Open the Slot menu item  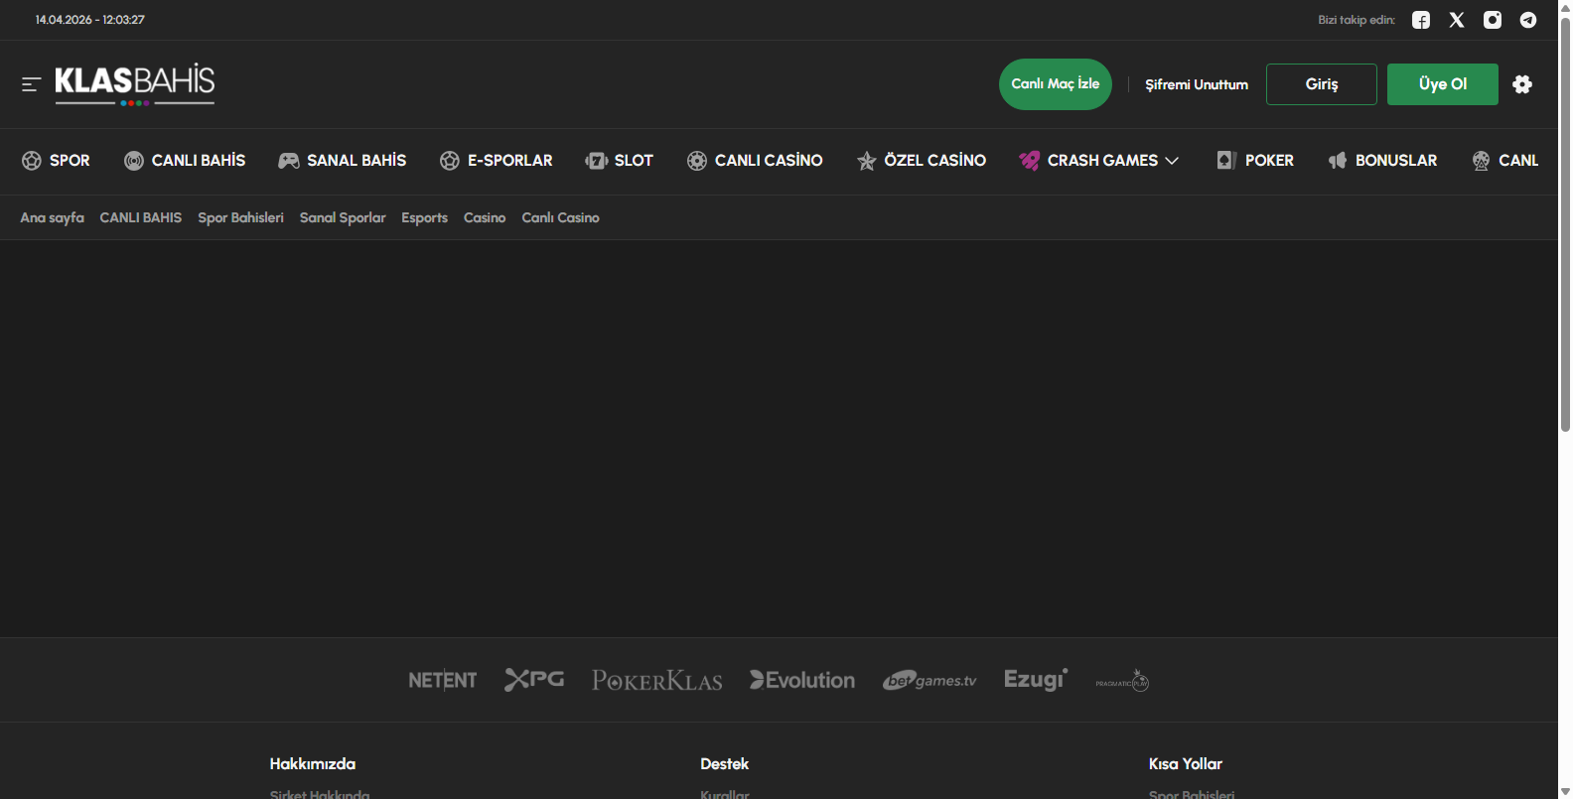[x=620, y=161]
